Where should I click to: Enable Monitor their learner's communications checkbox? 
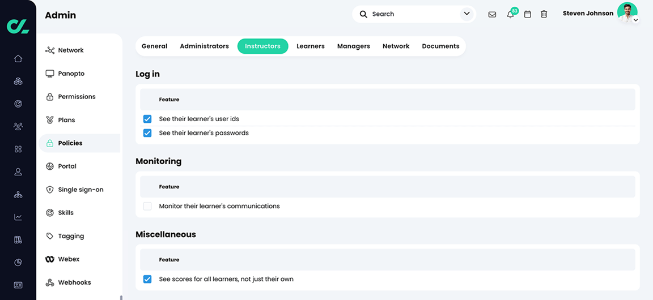point(147,206)
